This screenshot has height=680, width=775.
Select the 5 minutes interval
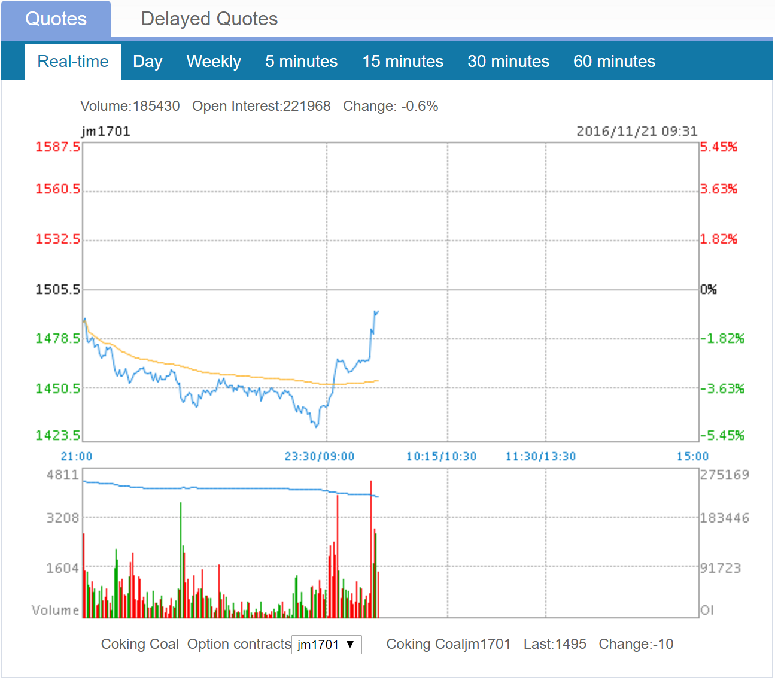301,62
